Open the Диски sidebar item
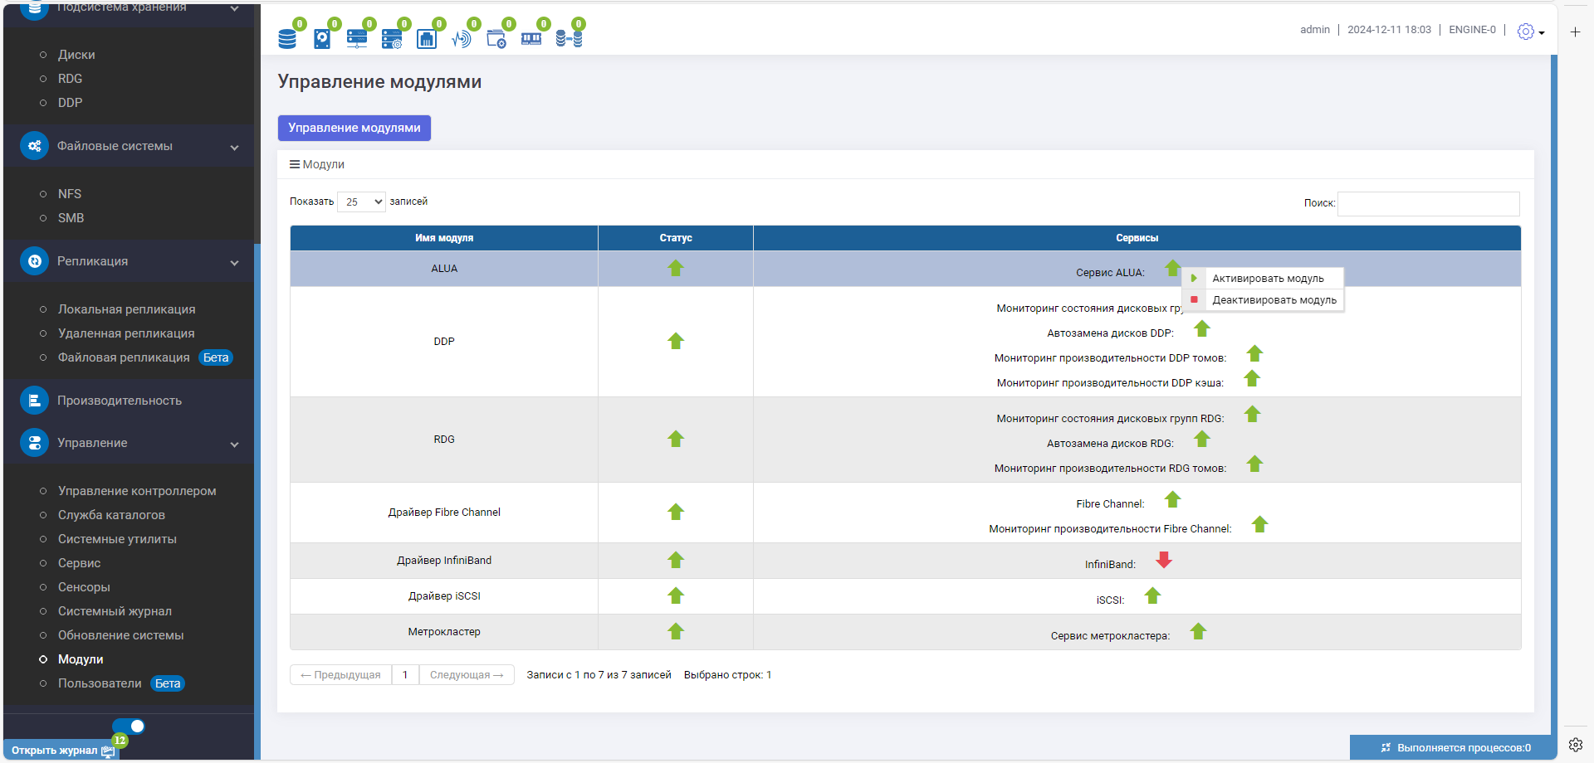This screenshot has width=1594, height=763. [76, 55]
